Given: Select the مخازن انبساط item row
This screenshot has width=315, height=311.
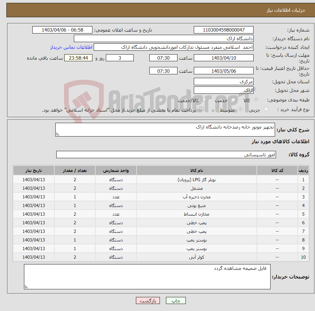Looking at the screenshot, I should (x=161, y=214).
